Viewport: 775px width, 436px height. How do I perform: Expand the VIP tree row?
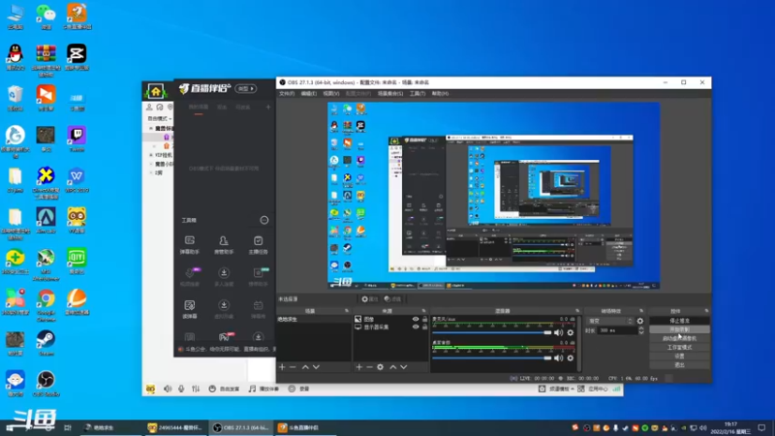151,155
